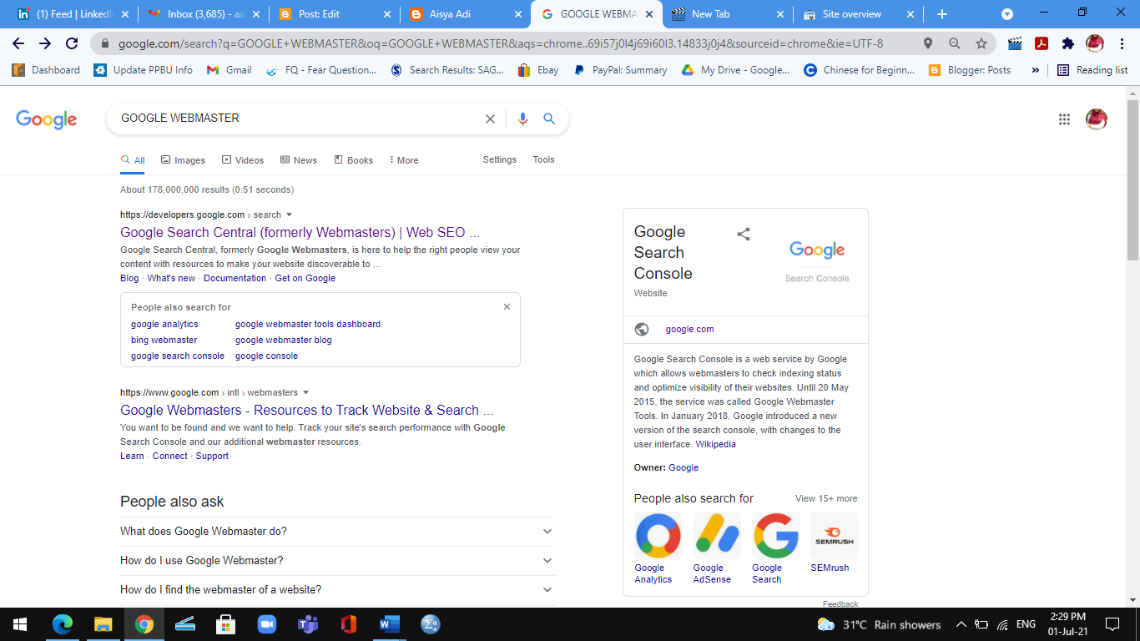Open Zoom from the taskbar

(267, 623)
